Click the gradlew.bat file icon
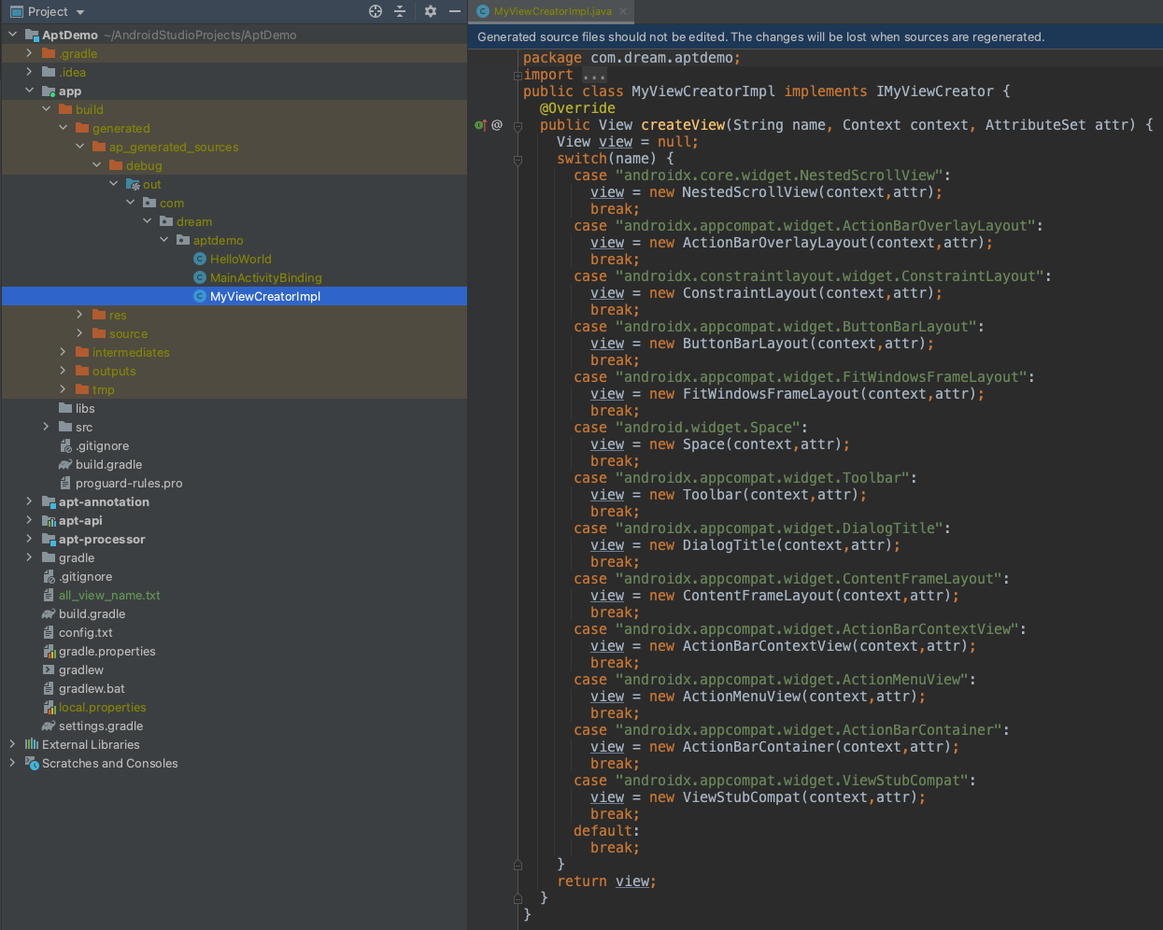The image size is (1163, 930). pyautogui.click(x=49, y=688)
